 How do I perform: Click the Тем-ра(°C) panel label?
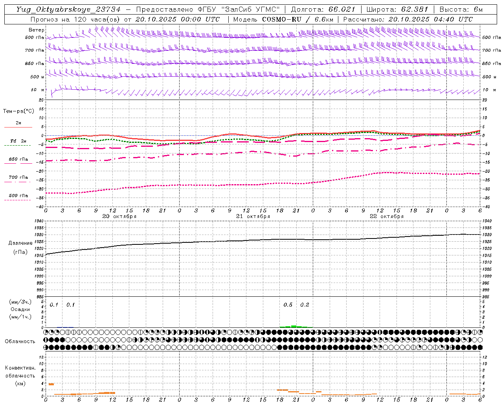(19, 111)
